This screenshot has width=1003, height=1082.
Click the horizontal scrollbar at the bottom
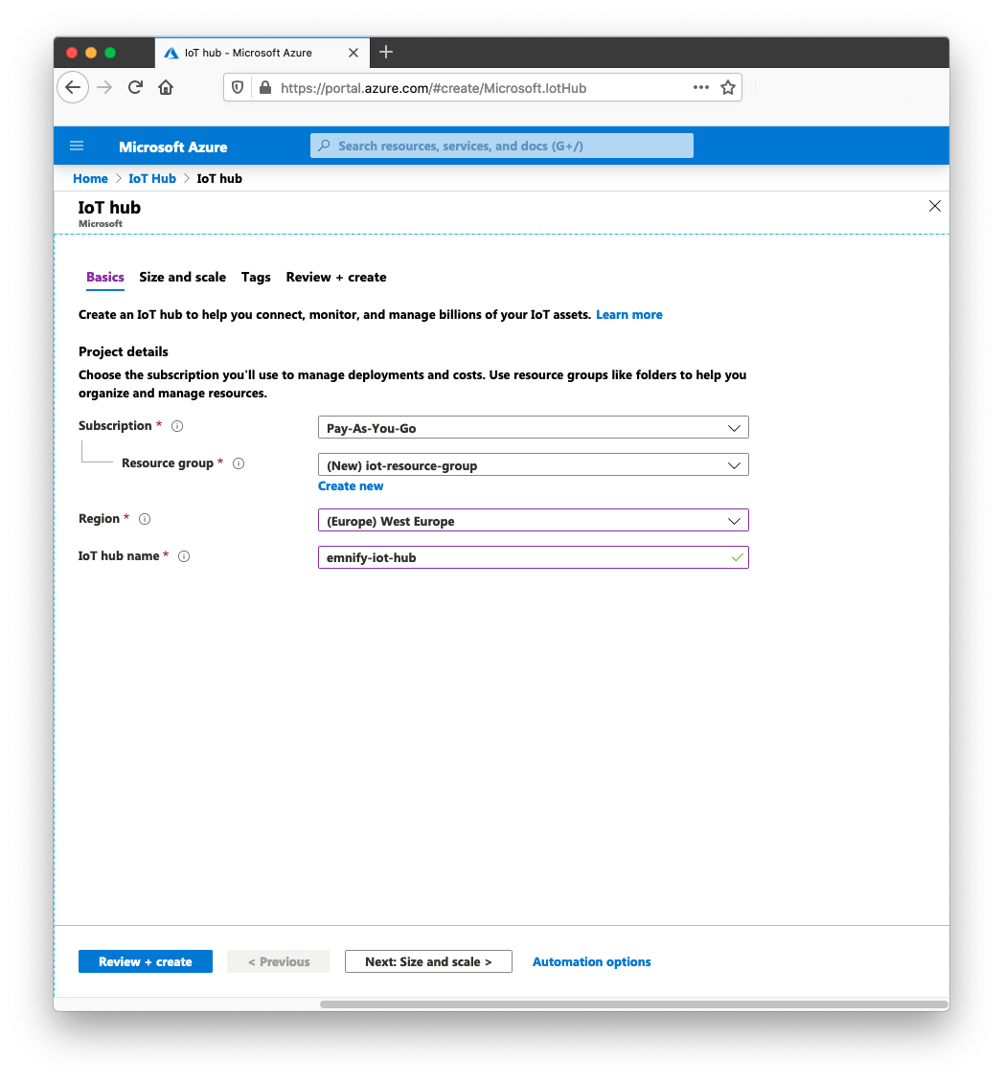[633, 1004]
